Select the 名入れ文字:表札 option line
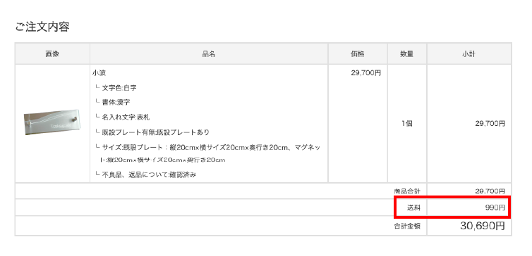The height and width of the screenshot is (256, 532). (x=123, y=117)
